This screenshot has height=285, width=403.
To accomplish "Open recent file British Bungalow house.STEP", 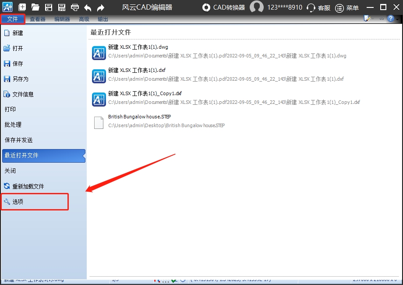I will (x=139, y=117).
